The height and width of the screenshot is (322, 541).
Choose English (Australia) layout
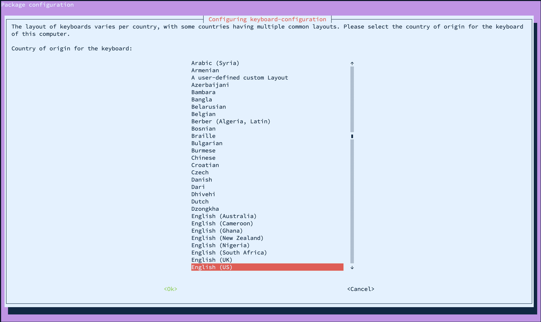224,216
